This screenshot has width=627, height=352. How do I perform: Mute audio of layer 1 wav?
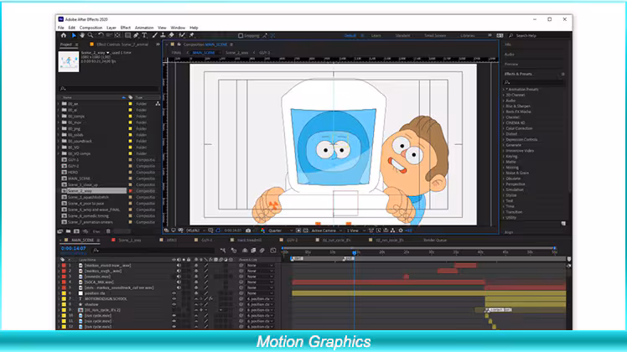(179, 265)
